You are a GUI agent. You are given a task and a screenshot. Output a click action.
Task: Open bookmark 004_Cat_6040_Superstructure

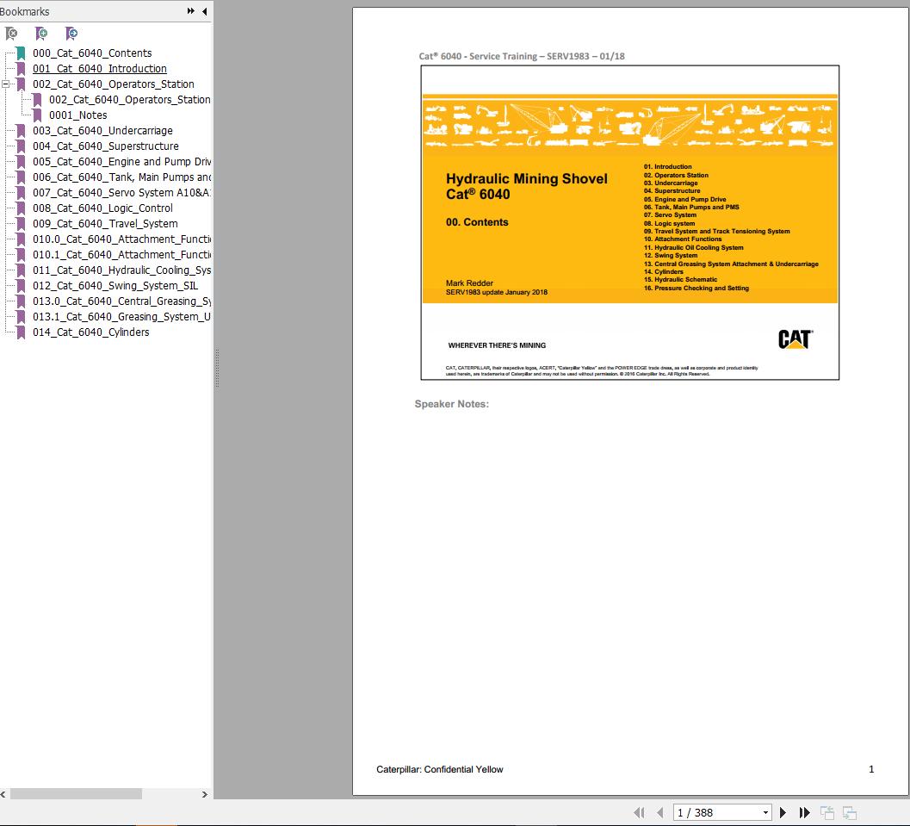click(106, 146)
